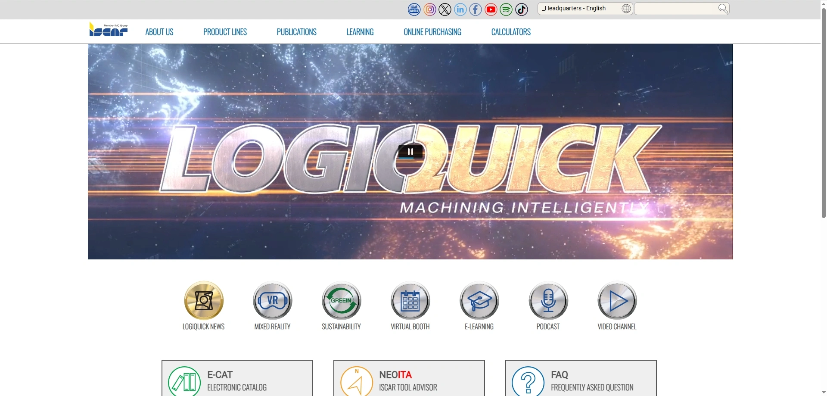Open the Calculators menu
Screen dimensions: 827x396
click(x=511, y=32)
